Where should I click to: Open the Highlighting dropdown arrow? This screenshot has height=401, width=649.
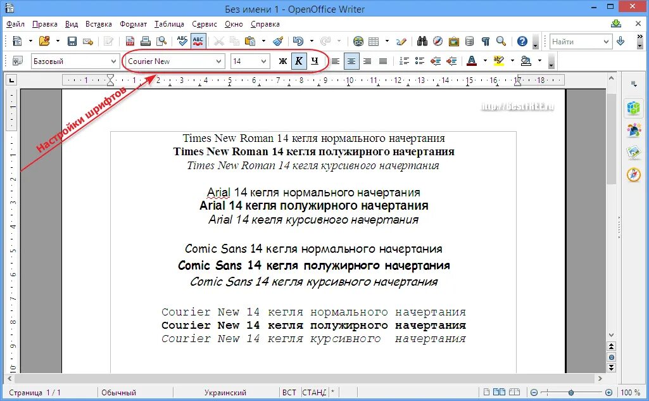pos(512,61)
